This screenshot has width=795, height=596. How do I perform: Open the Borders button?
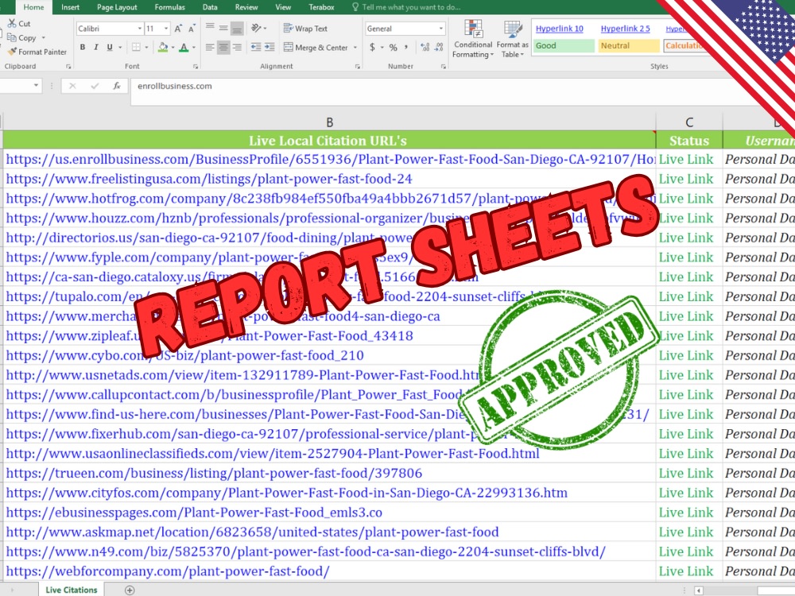point(136,47)
